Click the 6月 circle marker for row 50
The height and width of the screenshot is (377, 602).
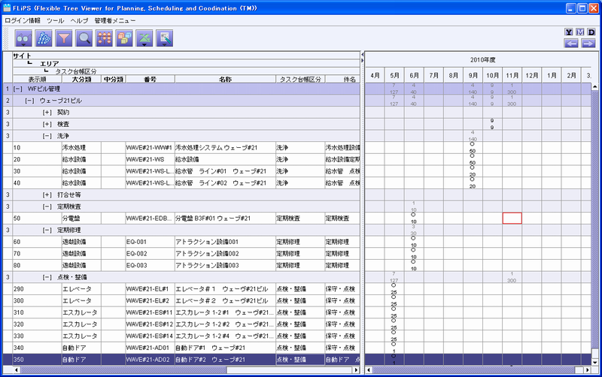[x=413, y=215]
